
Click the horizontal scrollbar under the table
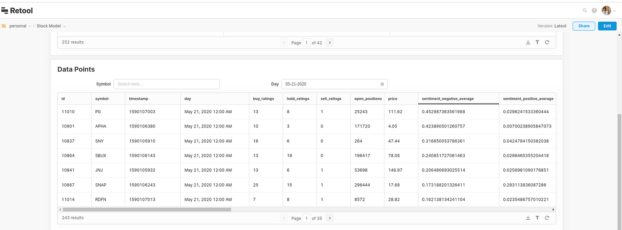click(x=147, y=209)
